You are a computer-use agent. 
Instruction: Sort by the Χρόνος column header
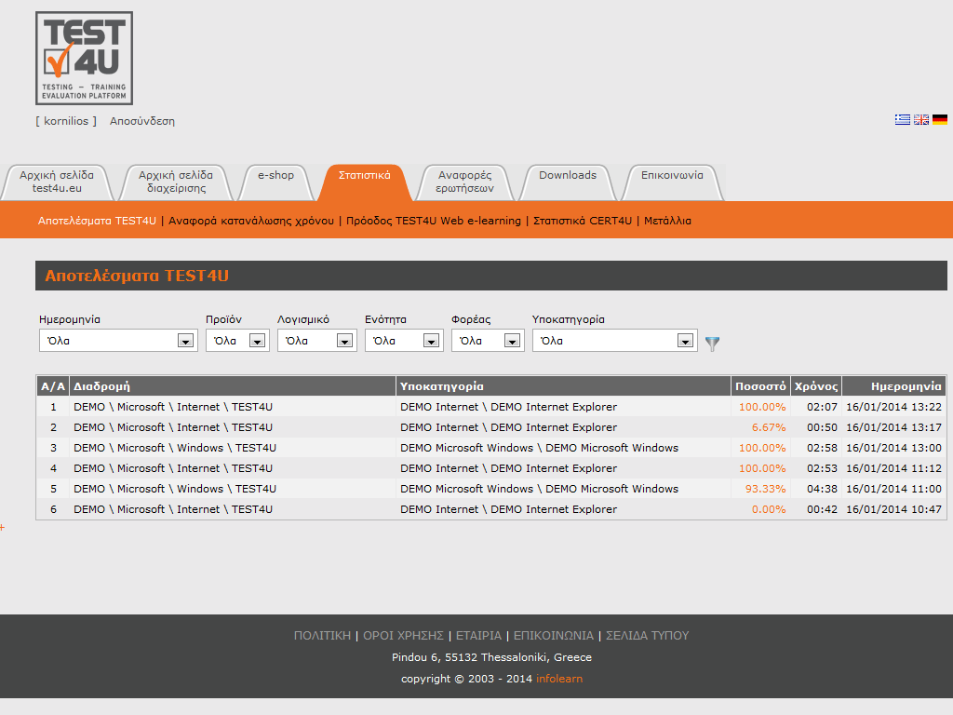pos(816,386)
